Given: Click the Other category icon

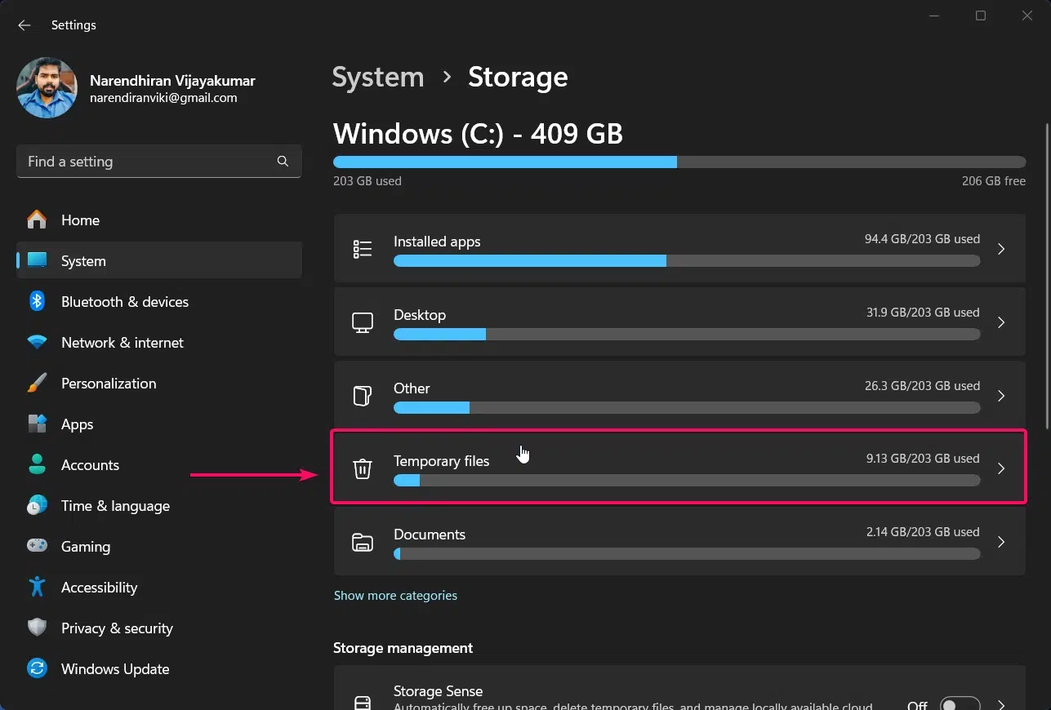Looking at the screenshot, I should [x=363, y=396].
